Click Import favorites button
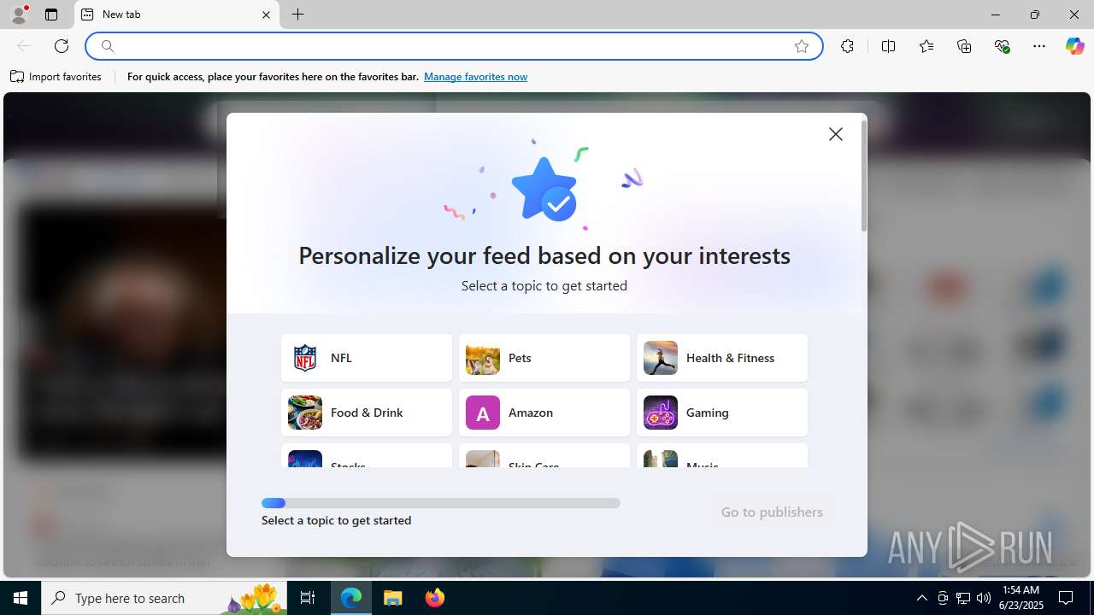1094x615 pixels. (56, 77)
